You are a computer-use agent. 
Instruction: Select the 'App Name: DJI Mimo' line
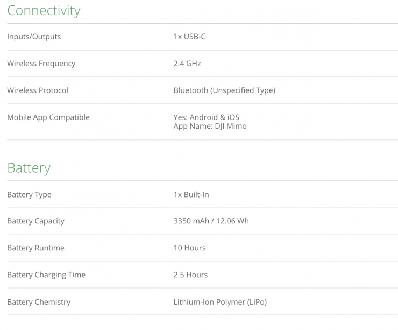[x=210, y=127]
